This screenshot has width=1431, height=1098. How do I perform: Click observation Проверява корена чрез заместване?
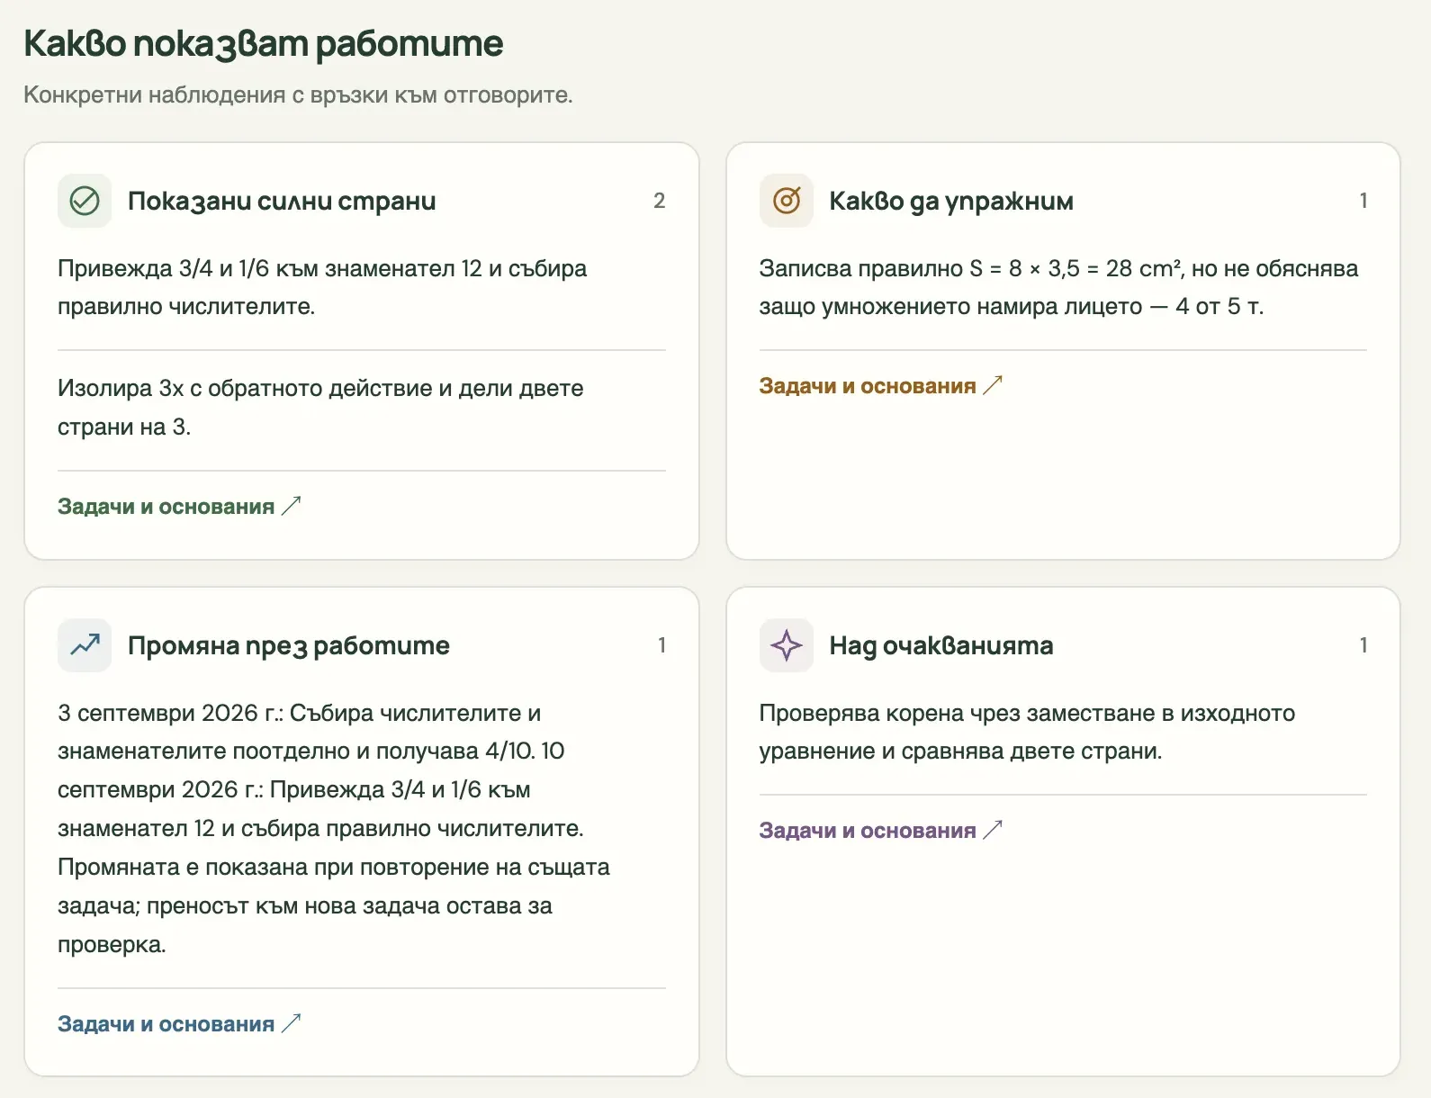click(1027, 732)
